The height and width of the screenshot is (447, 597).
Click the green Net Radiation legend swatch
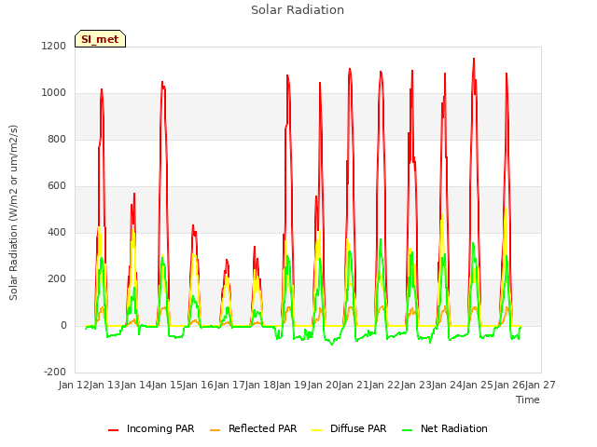point(408,430)
